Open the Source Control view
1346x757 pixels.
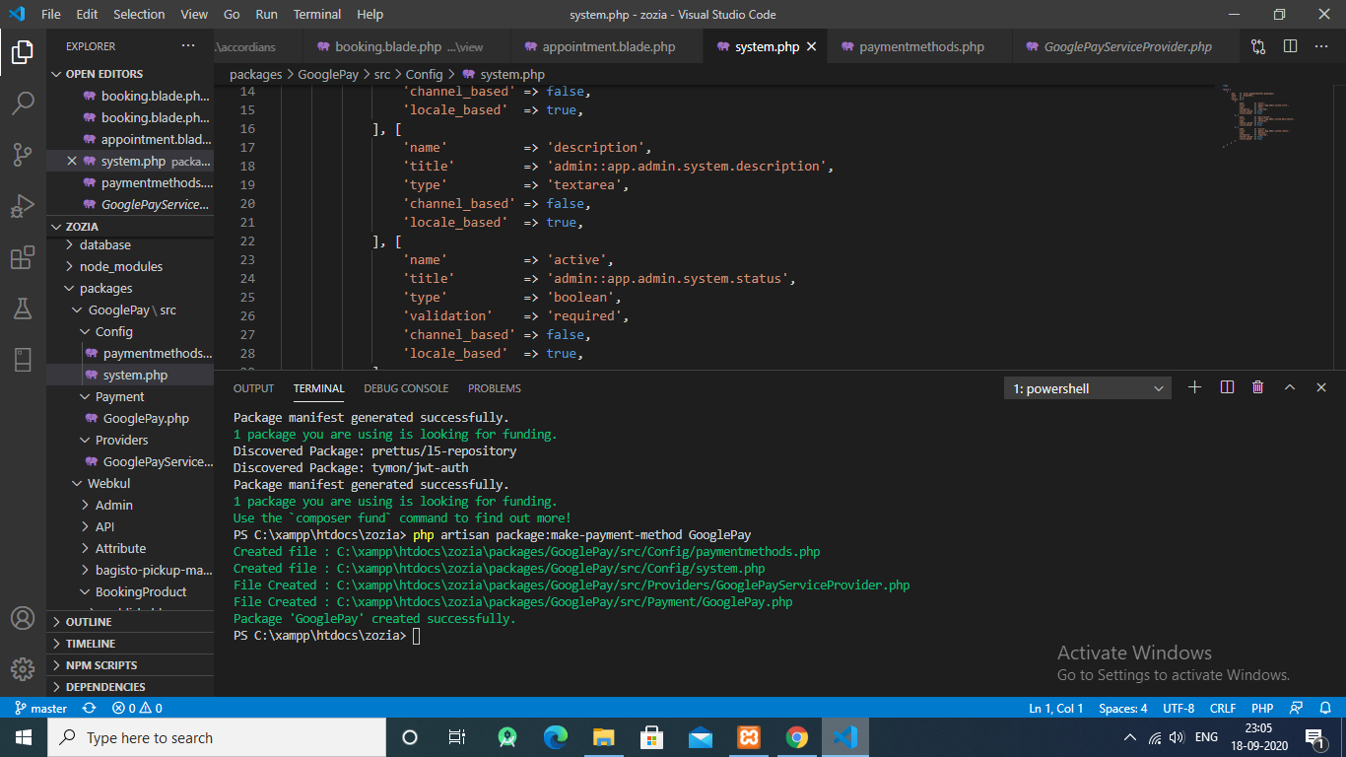[x=23, y=155]
